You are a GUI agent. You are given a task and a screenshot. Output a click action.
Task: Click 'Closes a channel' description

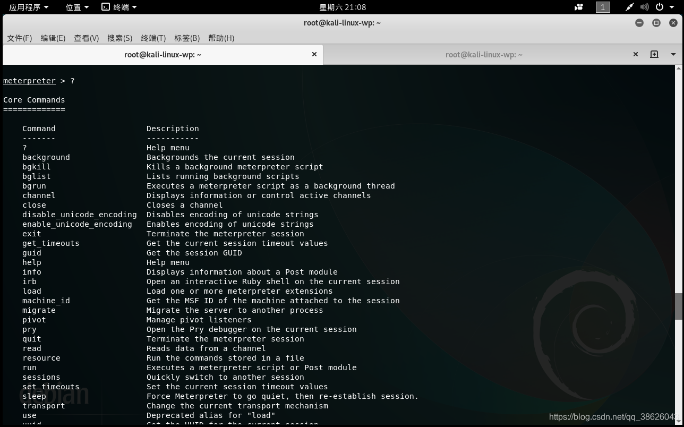point(185,205)
